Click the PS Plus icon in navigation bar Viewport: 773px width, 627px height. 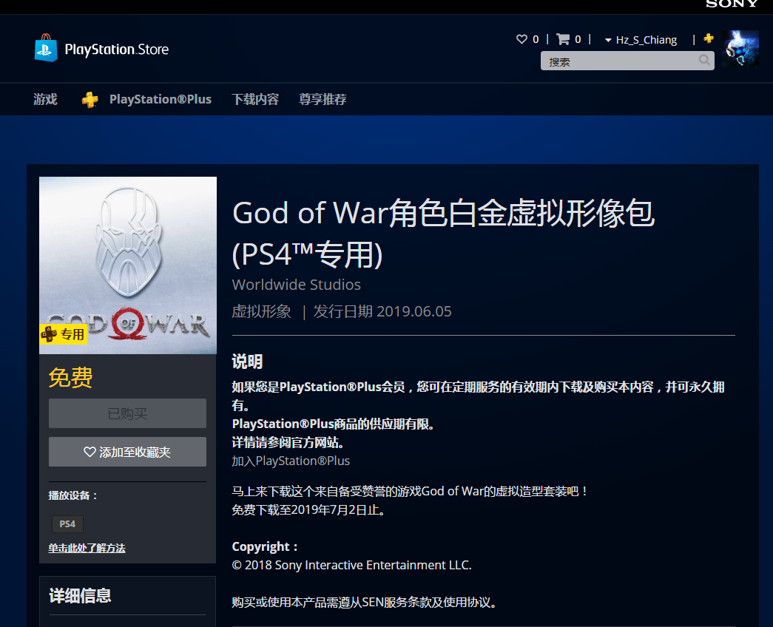coord(90,100)
